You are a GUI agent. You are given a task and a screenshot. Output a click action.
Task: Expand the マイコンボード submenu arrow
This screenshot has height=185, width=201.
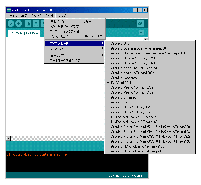coord(103,43)
